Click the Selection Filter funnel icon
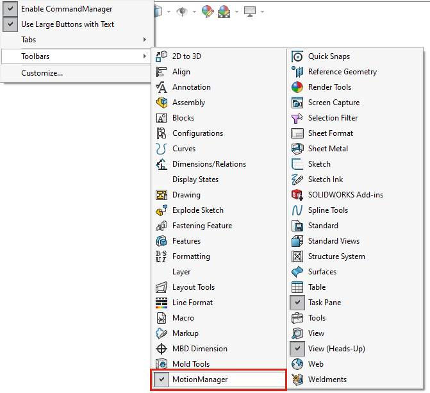 297,118
